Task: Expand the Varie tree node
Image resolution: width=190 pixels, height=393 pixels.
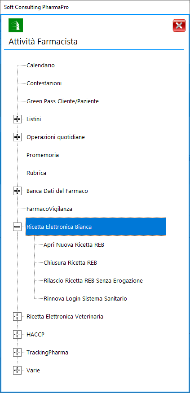Action: click(17, 370)
